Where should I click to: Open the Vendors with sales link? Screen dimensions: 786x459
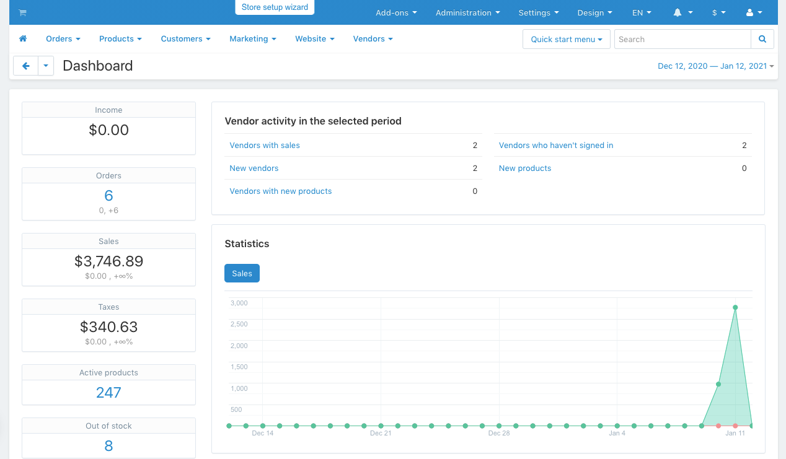pyautogui.click(x=265, y=145)
